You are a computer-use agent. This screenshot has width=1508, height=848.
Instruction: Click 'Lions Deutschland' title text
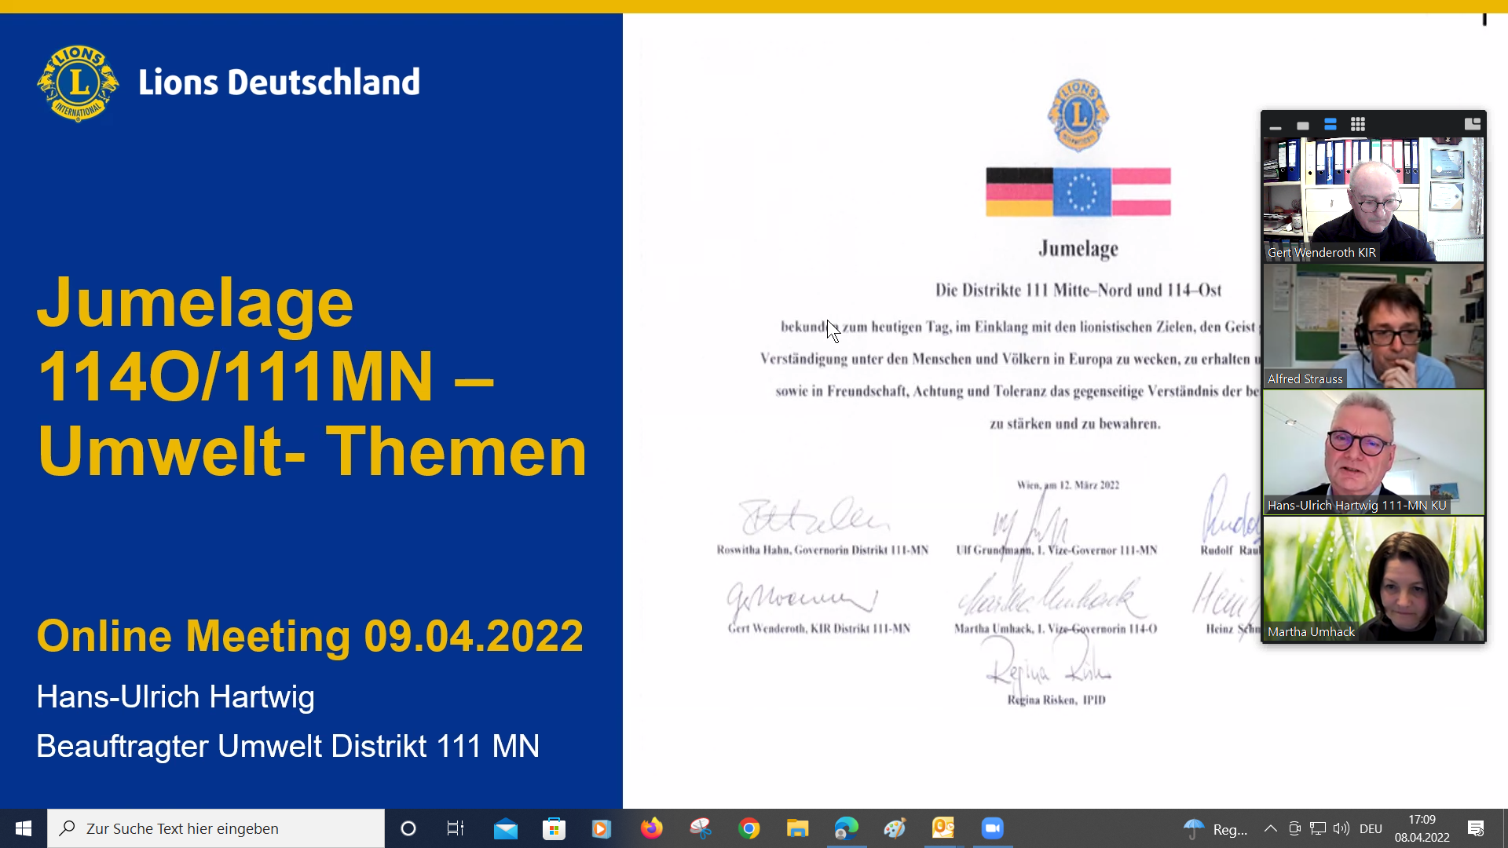279,82
